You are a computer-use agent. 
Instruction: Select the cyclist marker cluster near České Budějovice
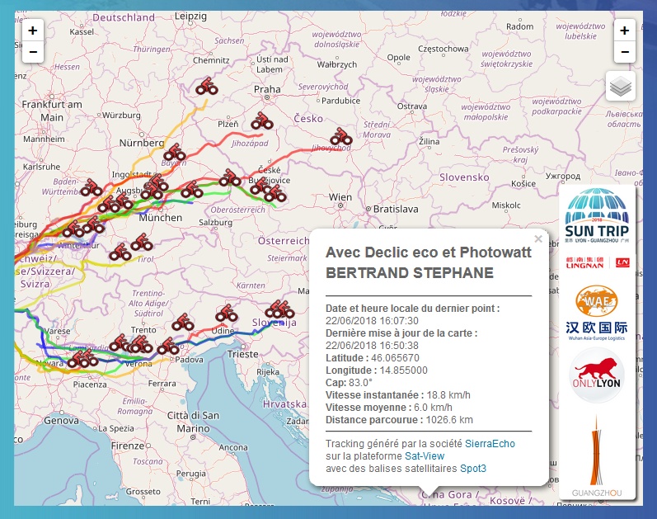(268, 190)
